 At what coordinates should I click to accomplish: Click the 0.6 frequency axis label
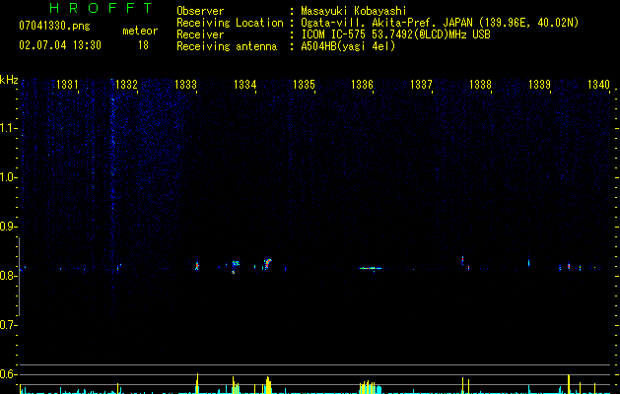pyautogui.click(x=8, y=374)
